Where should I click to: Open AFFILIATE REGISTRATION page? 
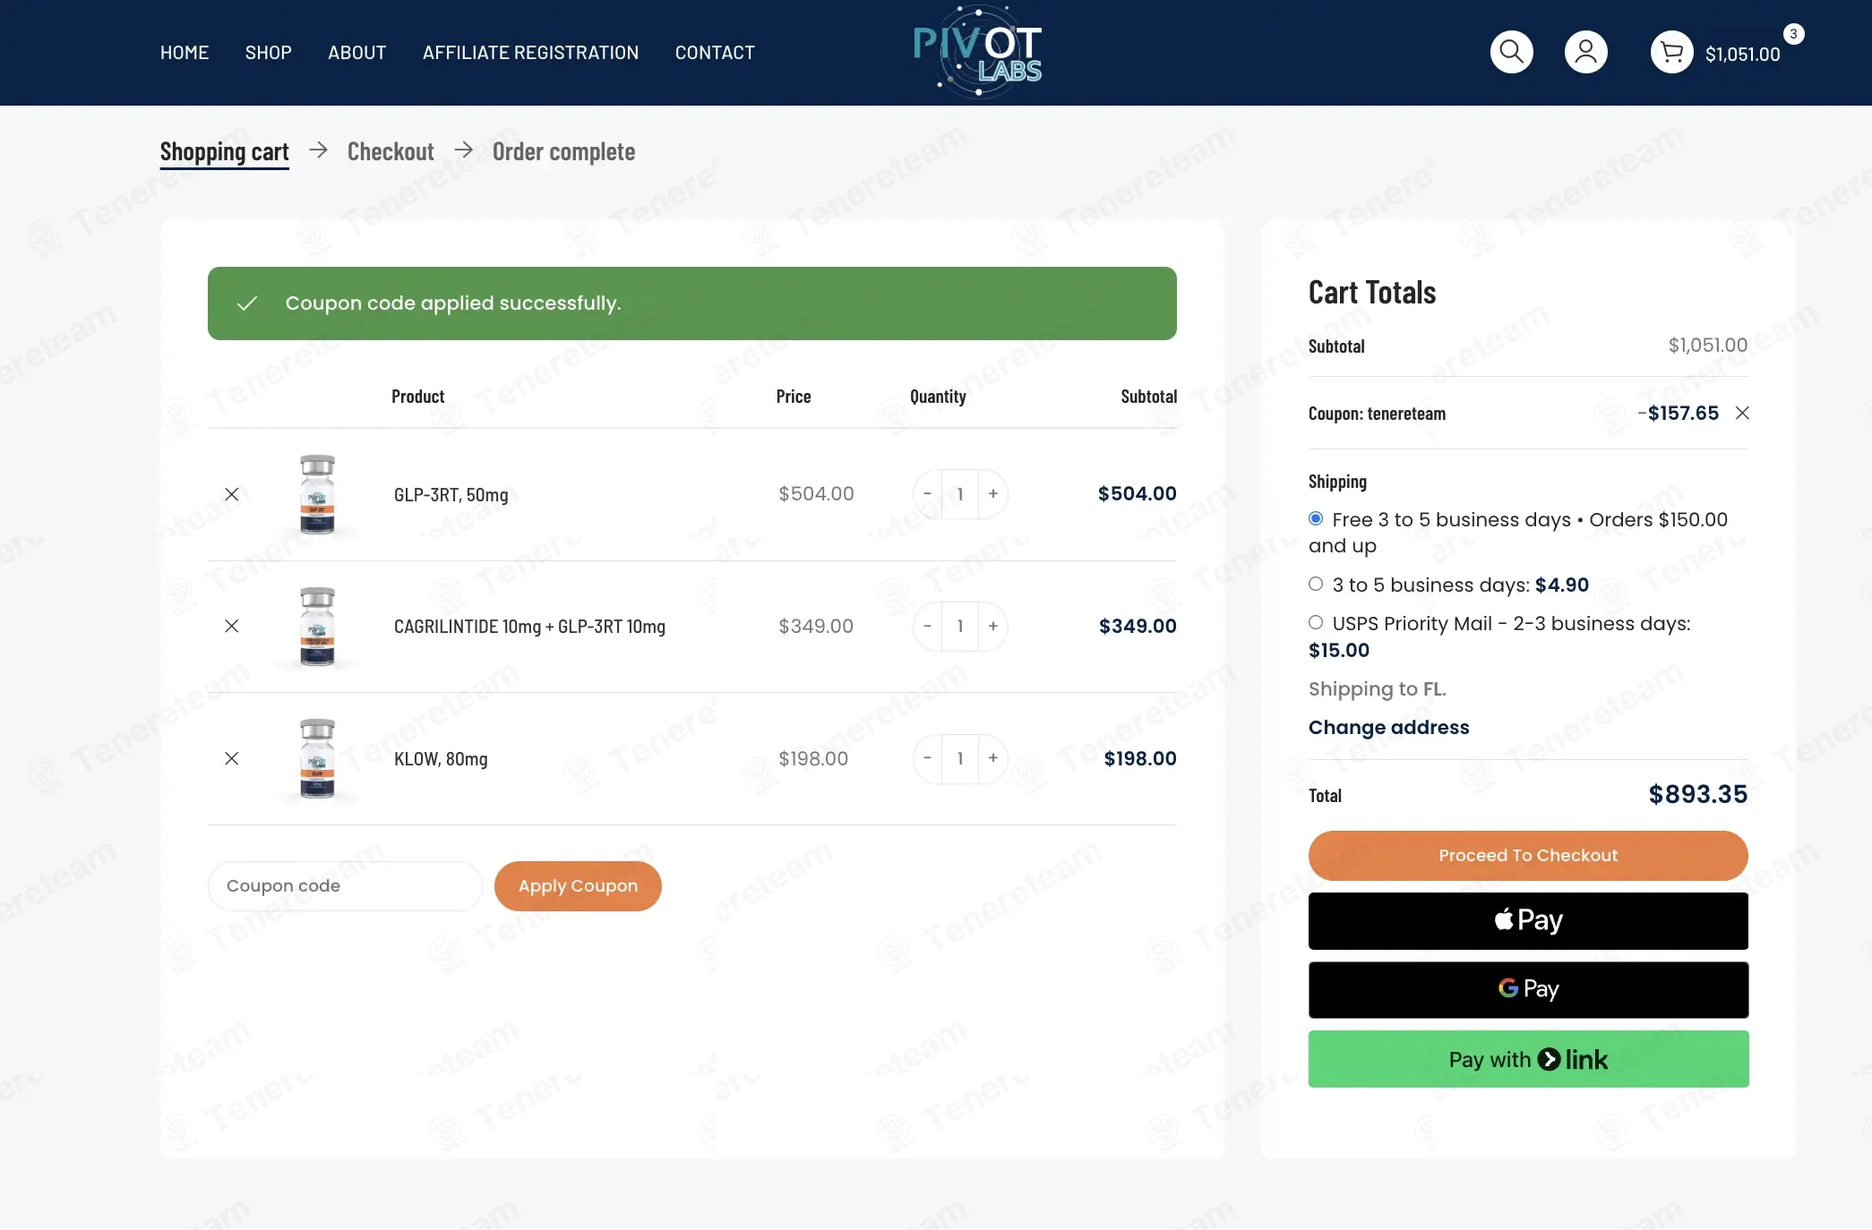pos(530,53)
